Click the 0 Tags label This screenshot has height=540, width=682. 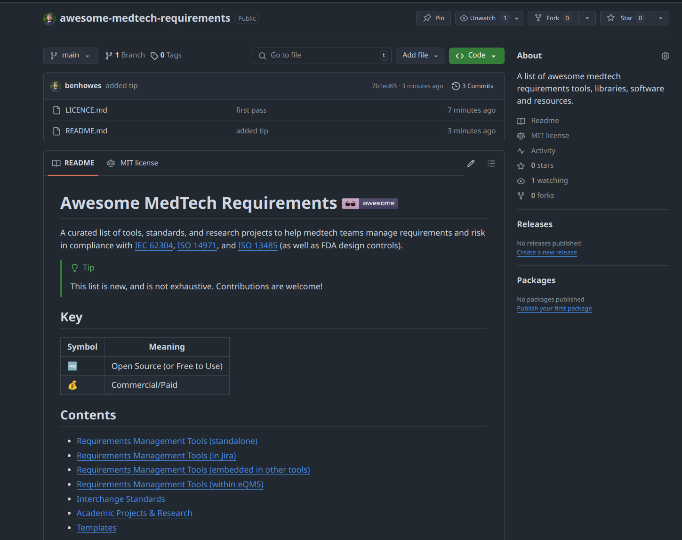(x=166, y=56)
